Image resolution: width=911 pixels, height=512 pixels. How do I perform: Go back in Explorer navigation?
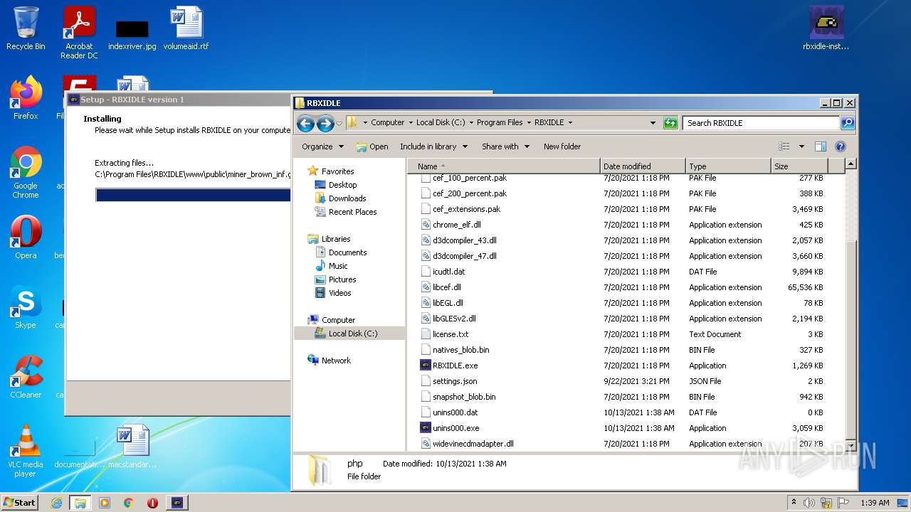tap(306, 123)
